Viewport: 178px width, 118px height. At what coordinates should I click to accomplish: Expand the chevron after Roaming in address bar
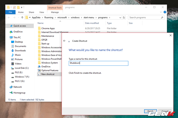[55, 17]
